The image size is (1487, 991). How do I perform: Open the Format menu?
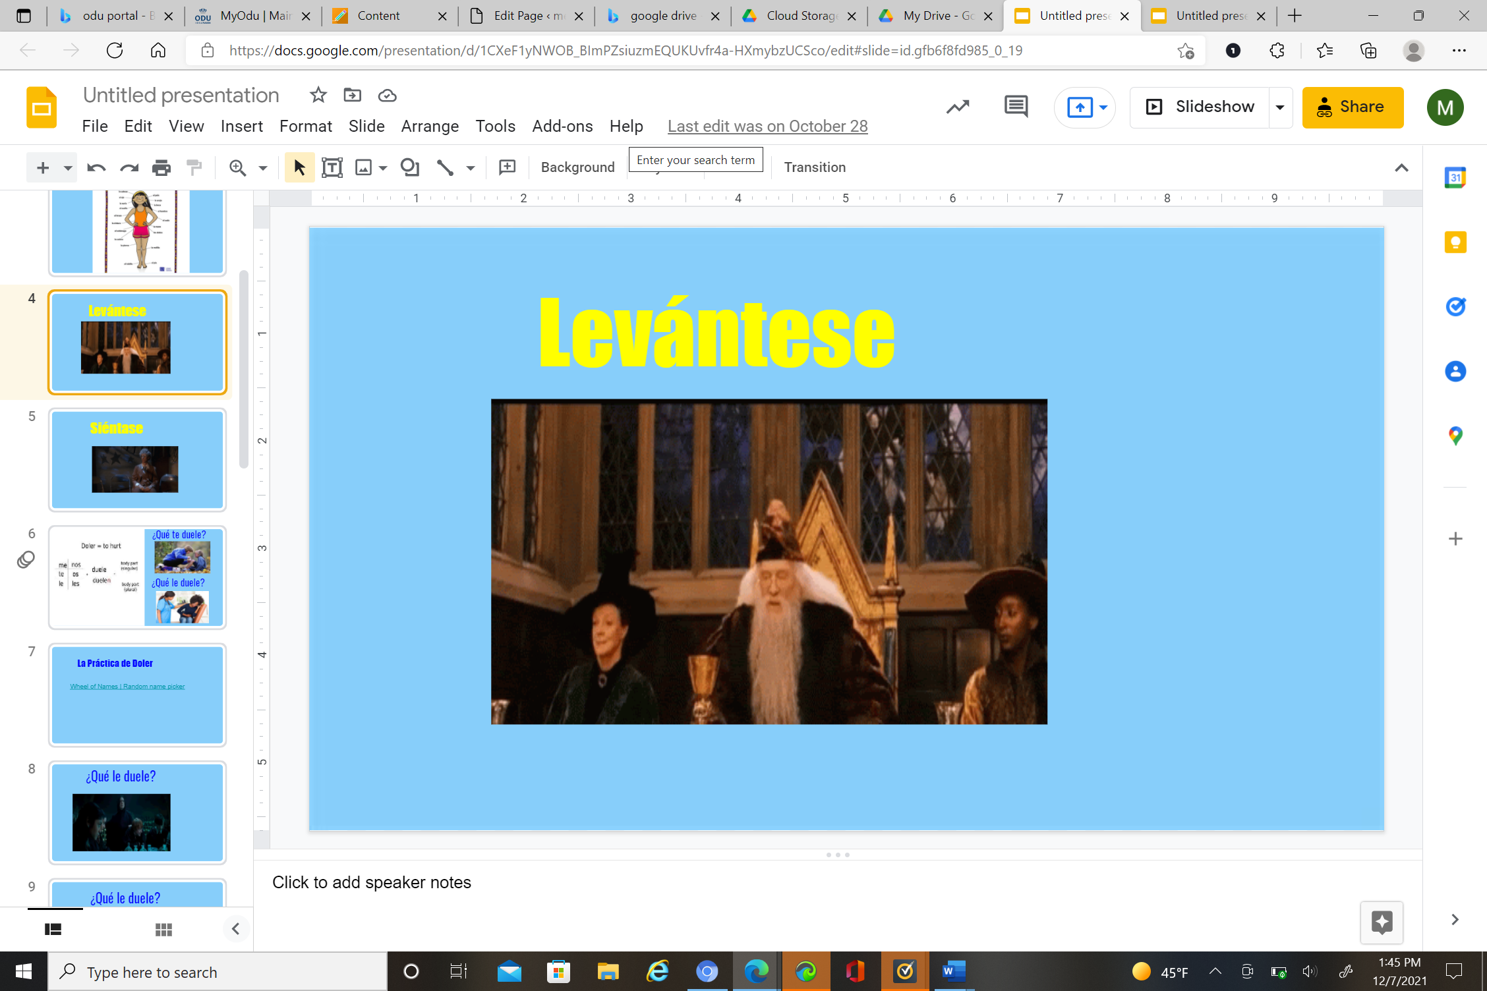pyautogui.click(x=306, y=126)
